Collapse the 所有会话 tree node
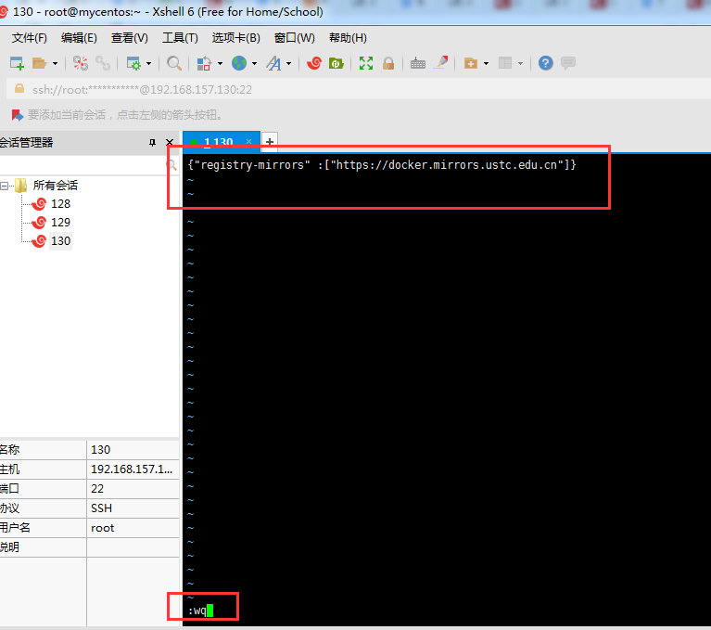 [4, 186]
